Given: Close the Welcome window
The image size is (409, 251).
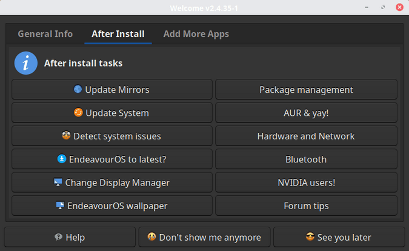Looking at the screenshot, I should click(x=398, y=8).
